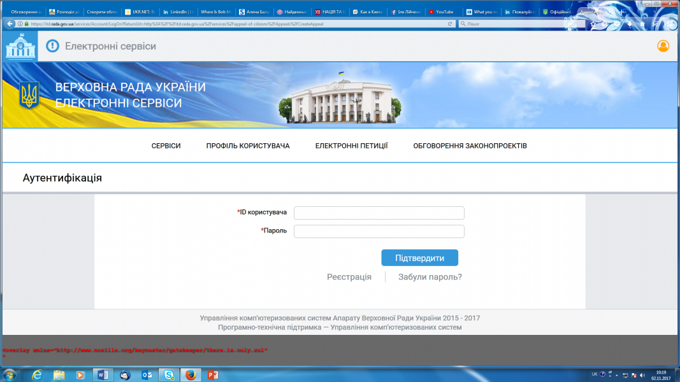Click the Забули пароль? link
Screen dimensions: 680x382
click(430, 277)
